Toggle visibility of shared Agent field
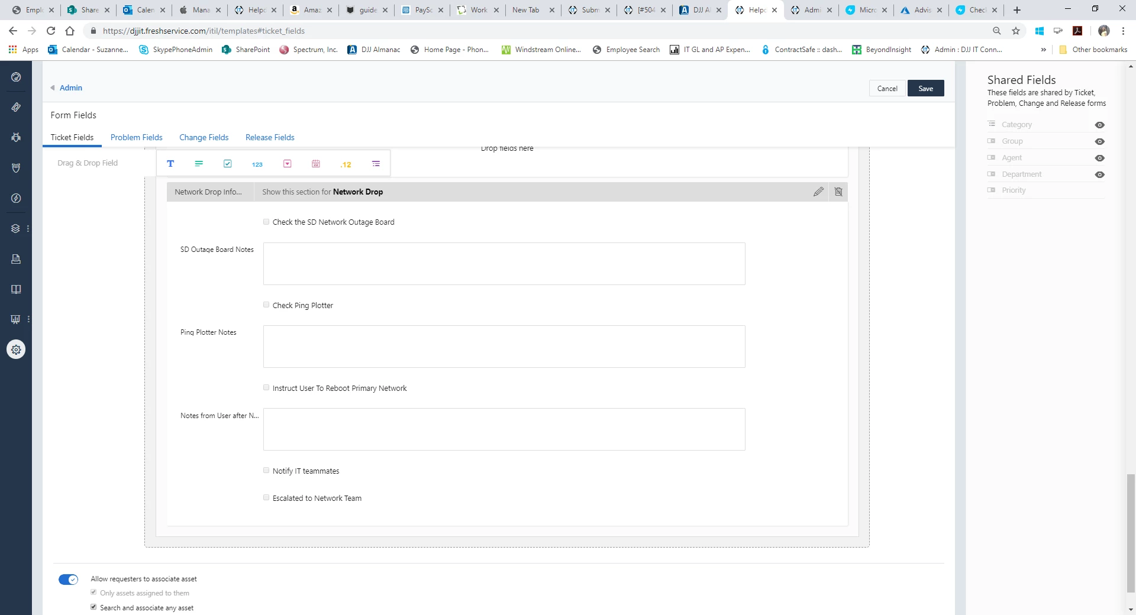 [1100, 158]
